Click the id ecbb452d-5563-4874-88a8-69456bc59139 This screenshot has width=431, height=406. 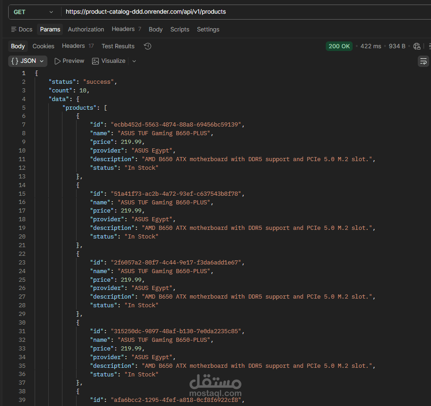tap(176, 125)
